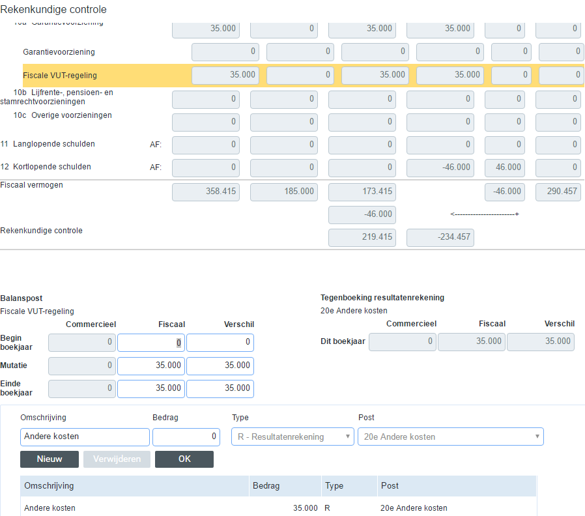The image size is (585, 516).
Task: Click Fiscaal vermogen 173.415 field
Action: pos(362,192)
